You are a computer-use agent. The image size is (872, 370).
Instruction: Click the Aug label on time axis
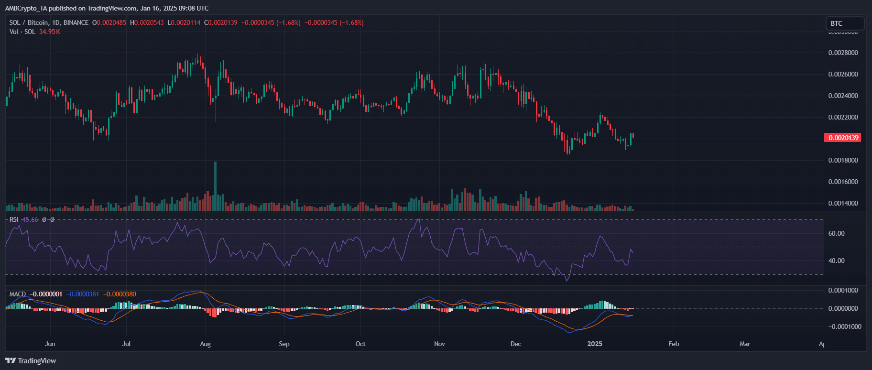(x=205, y=344)
